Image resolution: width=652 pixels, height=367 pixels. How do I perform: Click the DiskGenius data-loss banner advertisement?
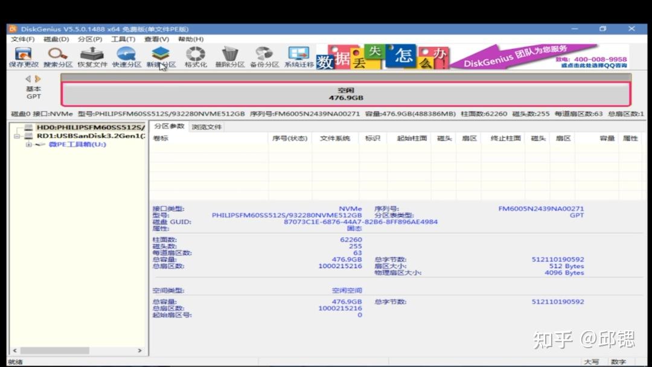click(x=472, y=57)
